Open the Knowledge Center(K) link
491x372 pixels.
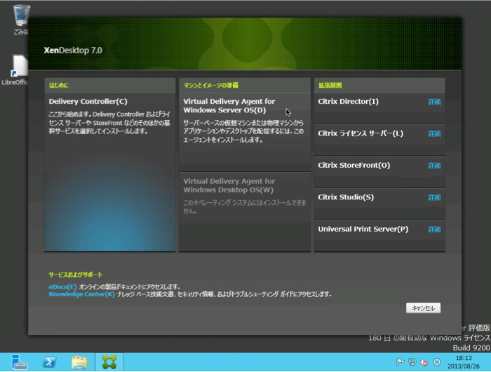[x=82, y=294]
